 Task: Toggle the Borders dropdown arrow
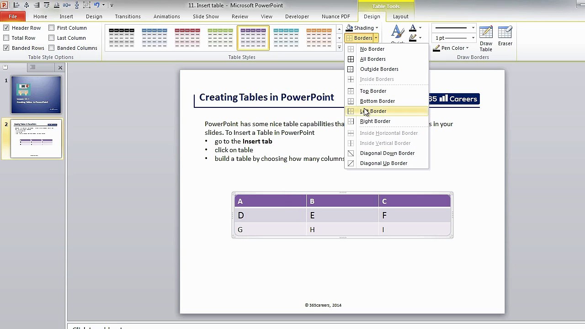(376, 38)
